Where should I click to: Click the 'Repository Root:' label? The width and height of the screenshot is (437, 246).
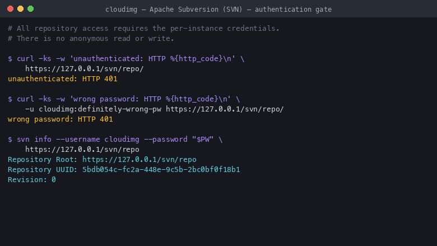click(43, 160)
